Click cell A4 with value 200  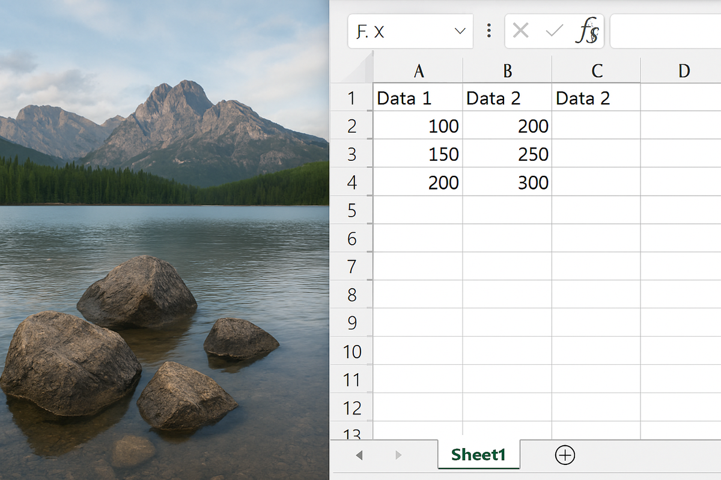[x=418, y=182]
